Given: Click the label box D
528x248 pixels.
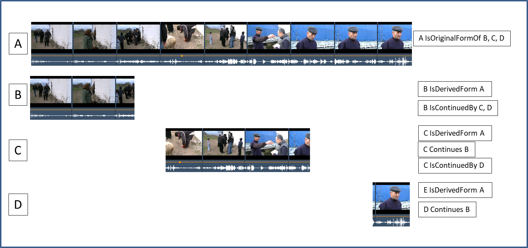Looking at the screenshot, I should point(18,205).
